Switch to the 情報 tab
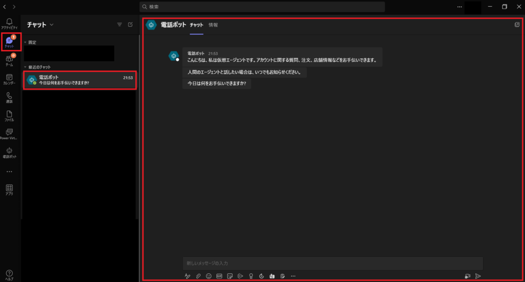Image resolution: width=525 pixels, height=282 pixels. click(213, 25)
